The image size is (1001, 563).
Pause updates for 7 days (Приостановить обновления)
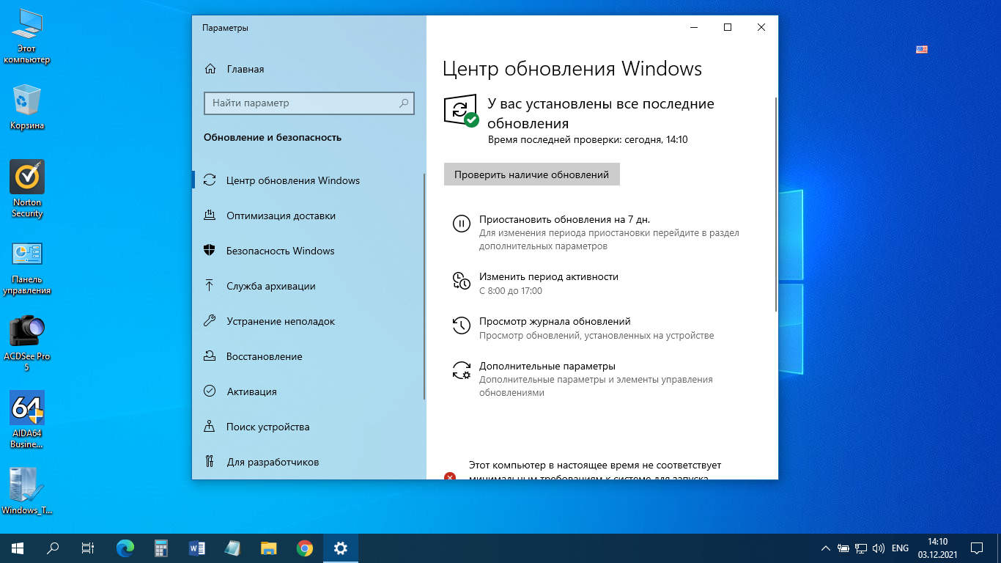pos(564,219)
